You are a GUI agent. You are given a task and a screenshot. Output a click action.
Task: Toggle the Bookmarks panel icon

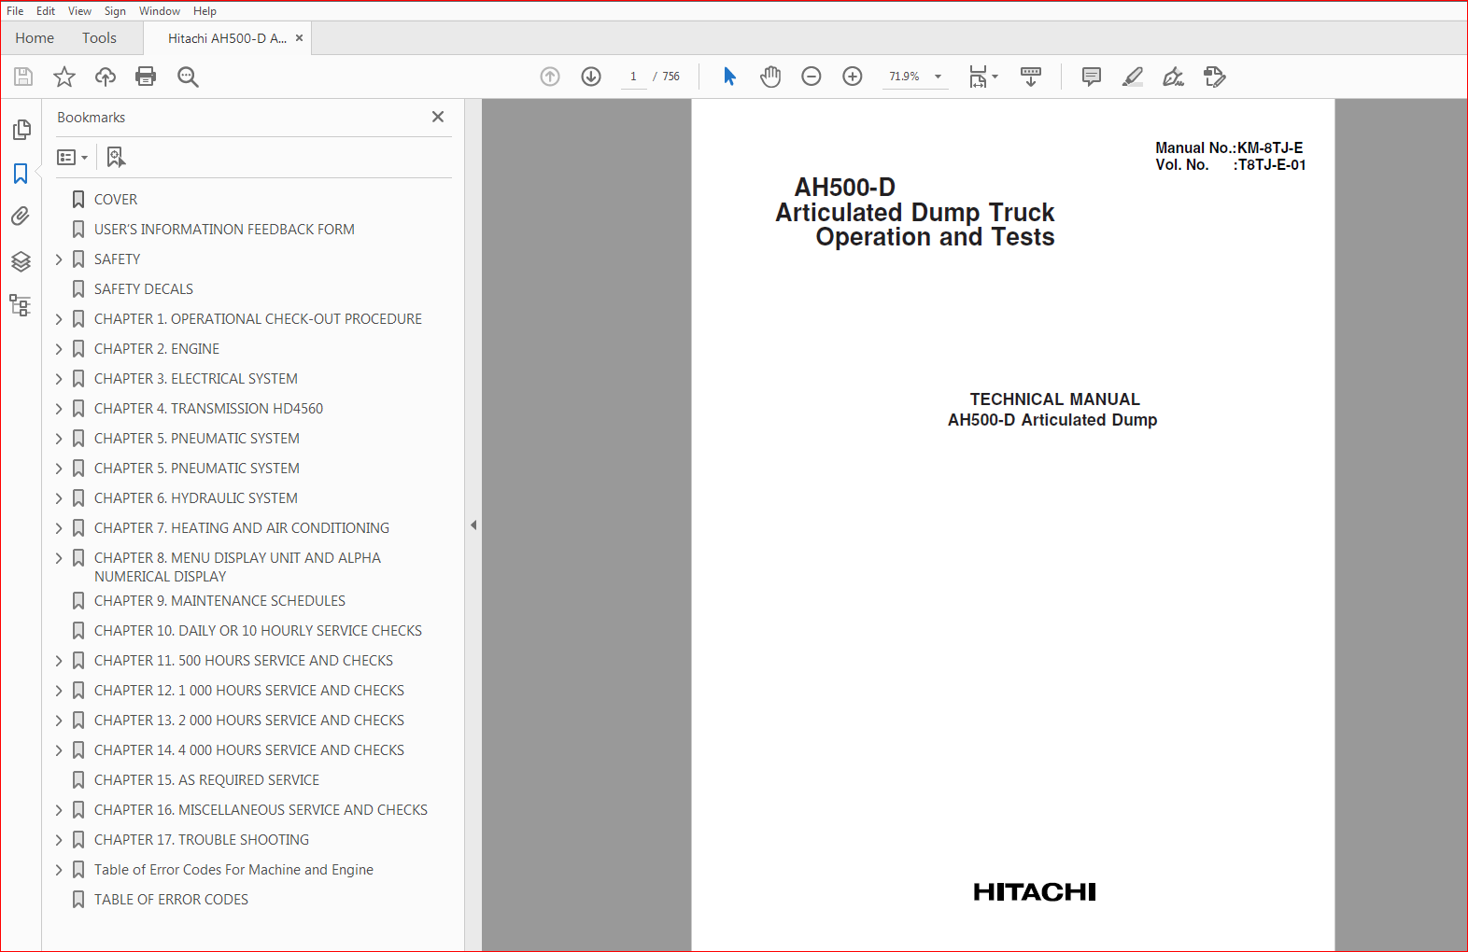point(21,174)
